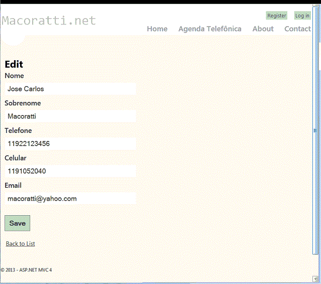Open the About page

pyautogui.click(x=263, y=29)
